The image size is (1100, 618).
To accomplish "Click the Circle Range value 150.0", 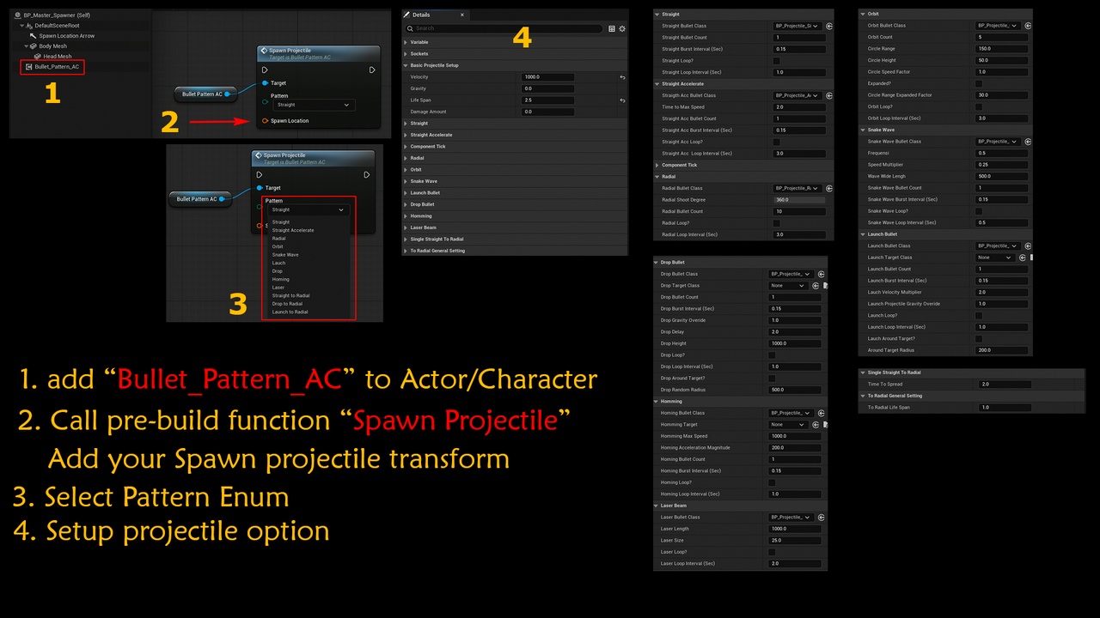I will click(x=1001, y=49).
